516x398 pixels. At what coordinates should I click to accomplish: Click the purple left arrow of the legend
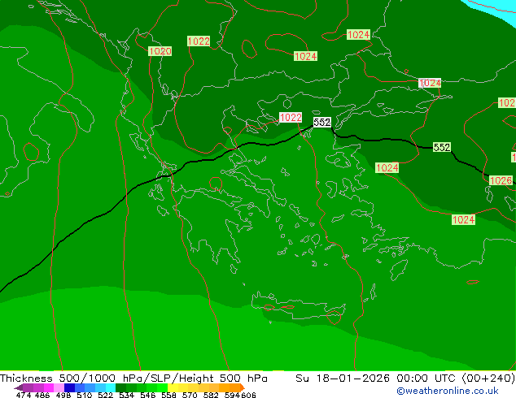(19, 387)
